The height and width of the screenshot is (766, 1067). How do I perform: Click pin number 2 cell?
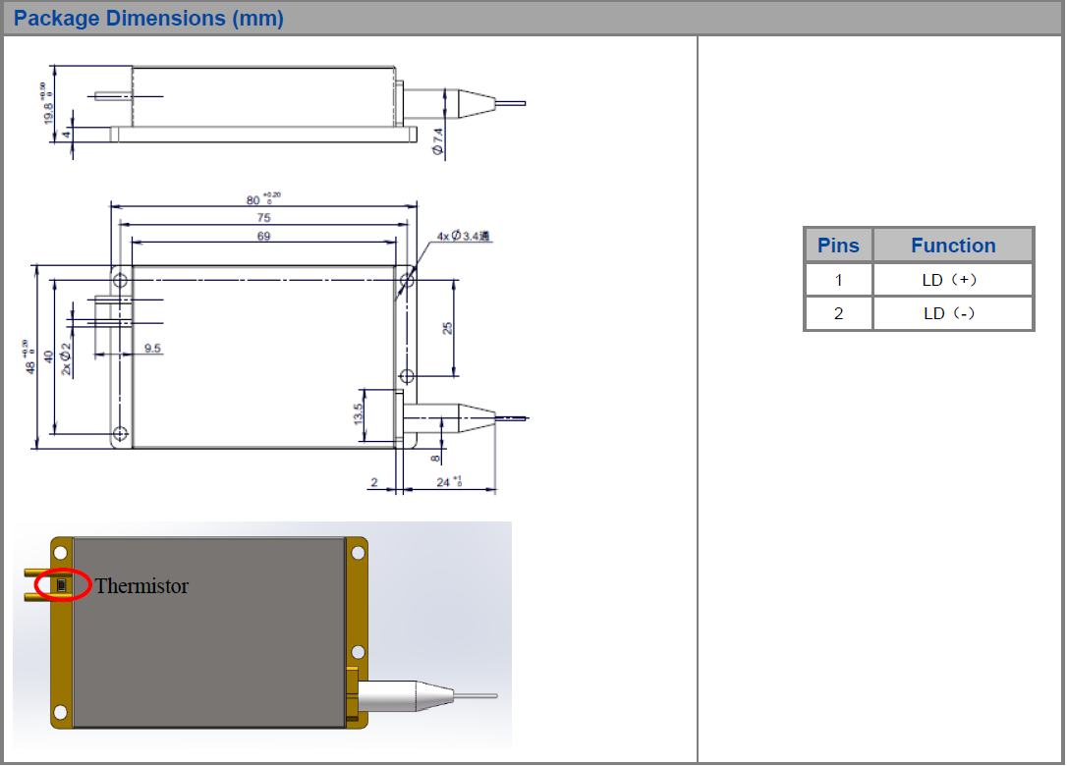(x=838, y=313)
